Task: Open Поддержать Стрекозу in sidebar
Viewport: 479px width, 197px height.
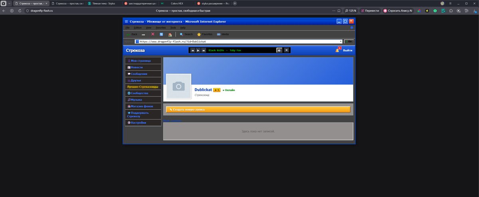Action: 143,114
